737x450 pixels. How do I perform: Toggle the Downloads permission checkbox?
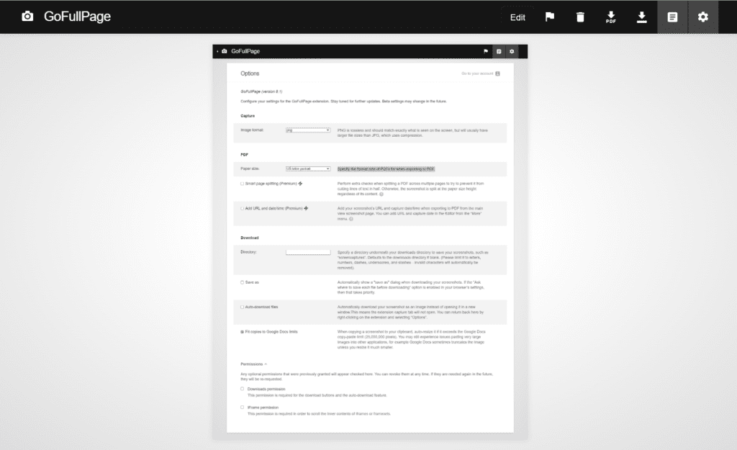tap(242, 389)
